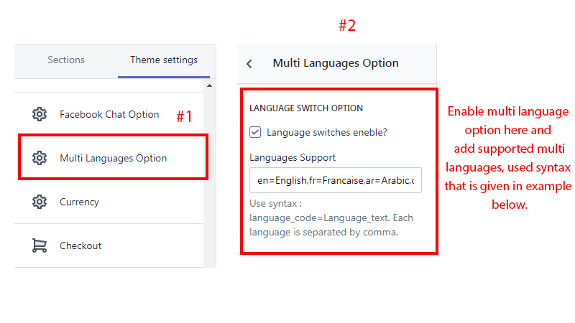The height and width of the screenshot is (323, 575).
Task: Open Multi Languages Option in the sidebar list
Action: tap(113, 158)
